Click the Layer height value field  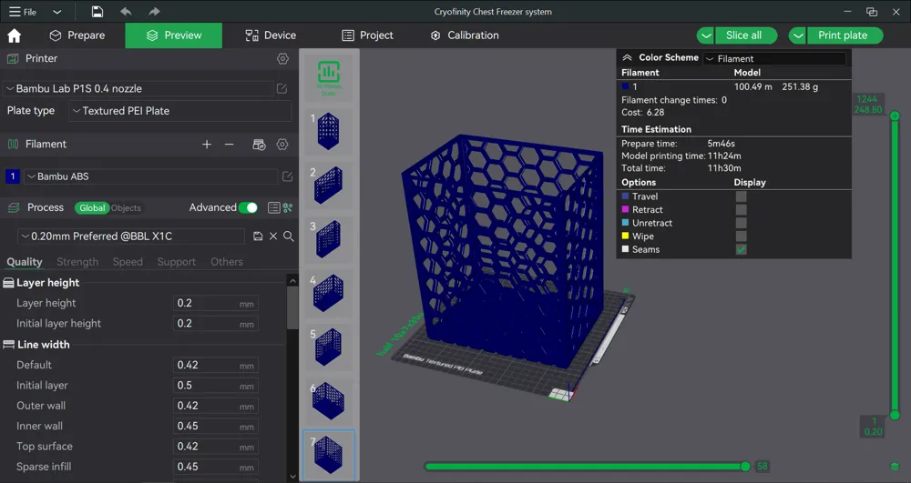pos(216,303)
